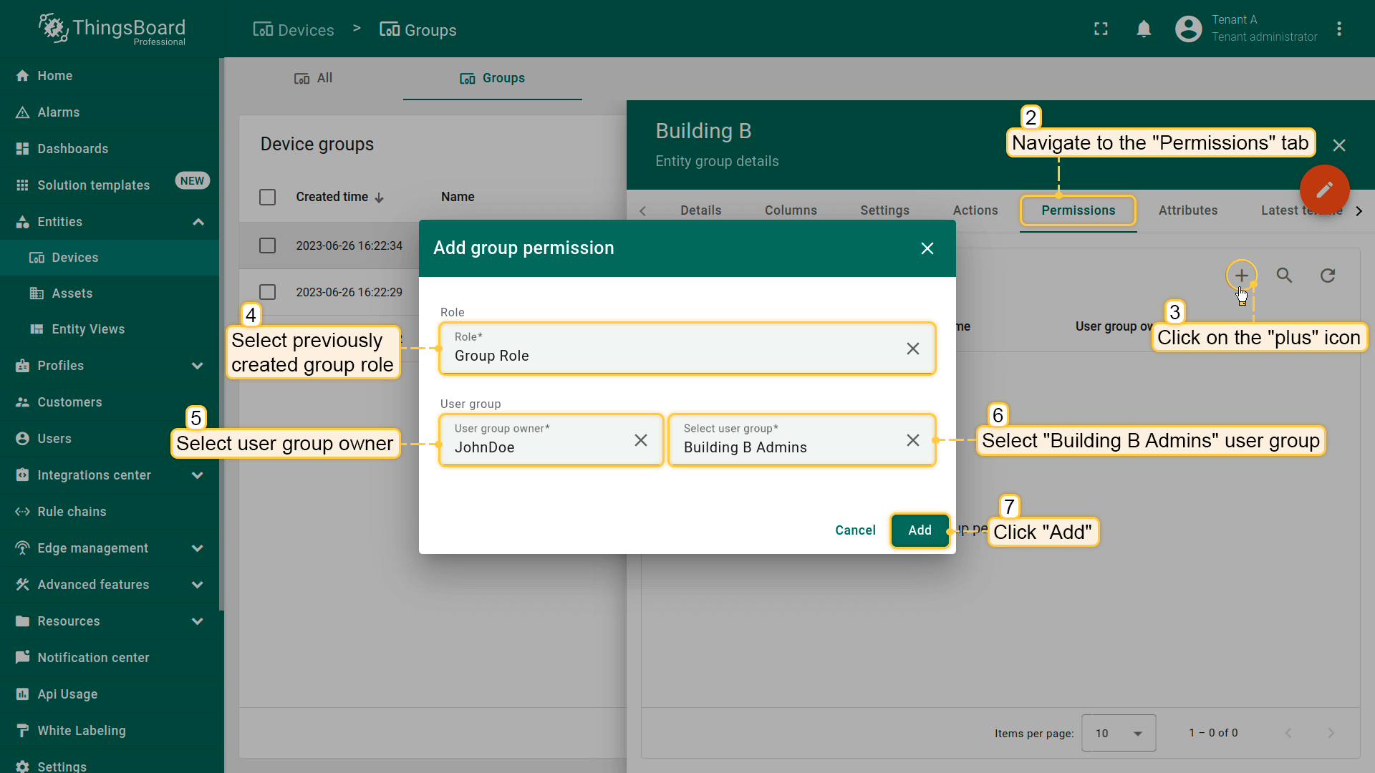
Task: Click the Add button
Action: click(x=920, y=530)
